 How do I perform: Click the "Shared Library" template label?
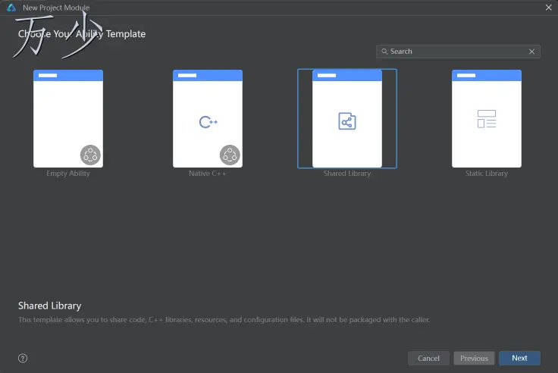[x=347, y=174]
